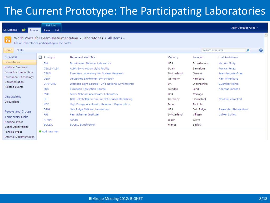Image resolution: width=270 pixels, height=203 pixels.
Task: Sort by the Local Administrator column header
Action: [x=229, y=57]
